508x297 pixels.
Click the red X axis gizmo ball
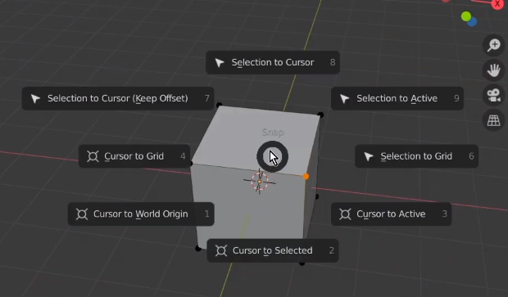point(497,4)
